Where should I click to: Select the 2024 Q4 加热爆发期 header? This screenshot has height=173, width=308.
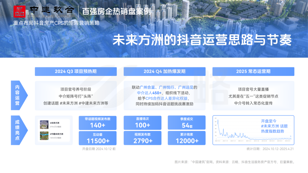[165, 71]
